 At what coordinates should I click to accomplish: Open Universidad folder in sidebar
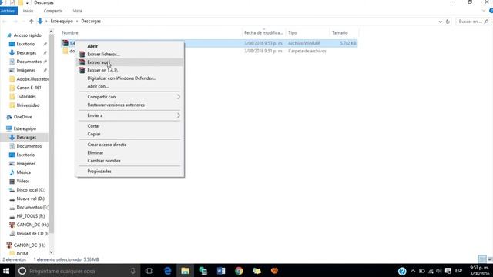(28, 105)
